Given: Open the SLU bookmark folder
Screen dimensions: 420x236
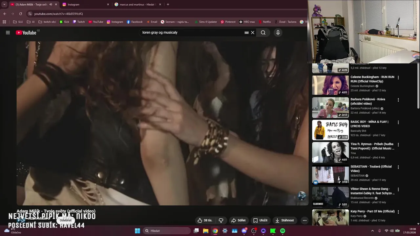Looking at the screenshot, I should click(x=18, y=22).
